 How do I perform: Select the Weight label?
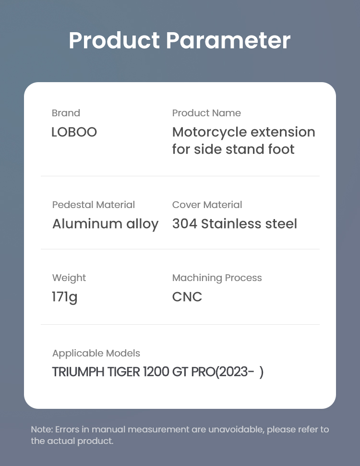point(69,278)
